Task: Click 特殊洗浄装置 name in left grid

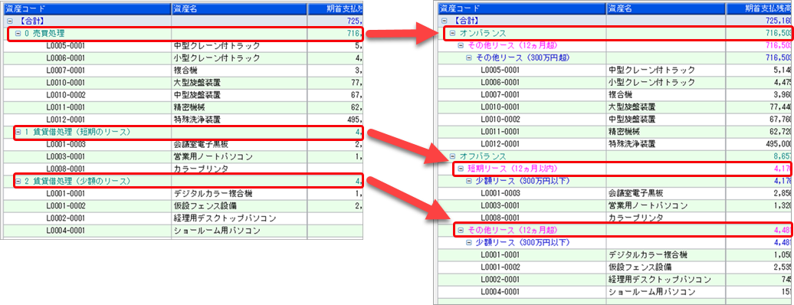Action: [197, 120]
